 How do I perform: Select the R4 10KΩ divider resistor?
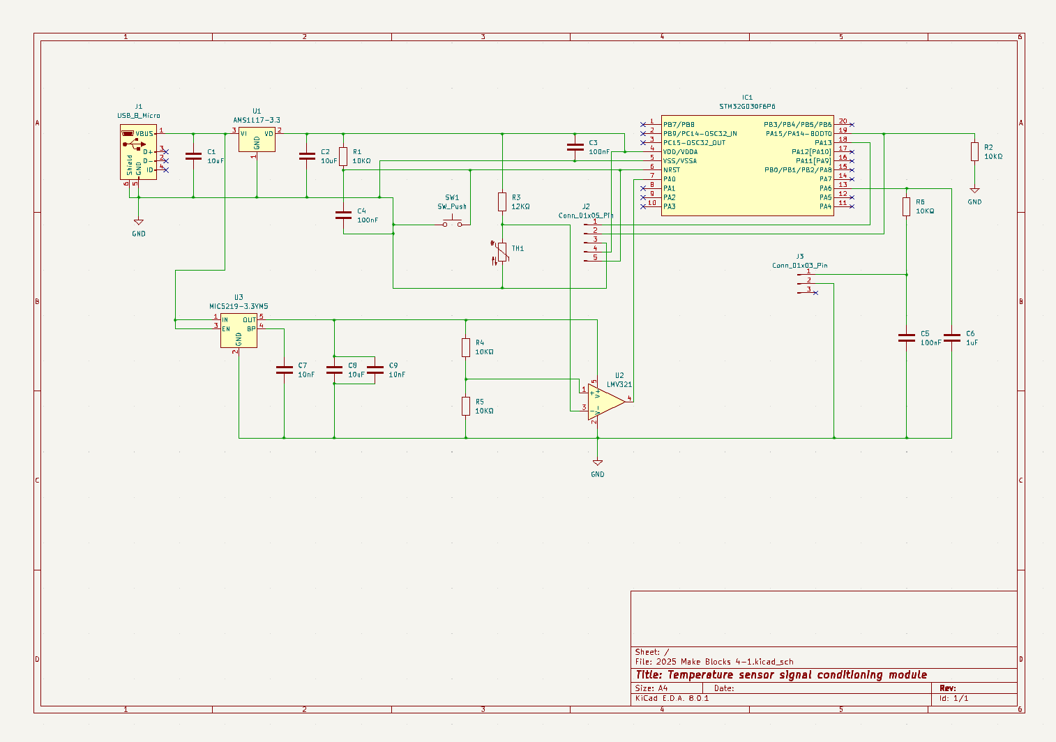pyautogui.click(x=466, y=347)
